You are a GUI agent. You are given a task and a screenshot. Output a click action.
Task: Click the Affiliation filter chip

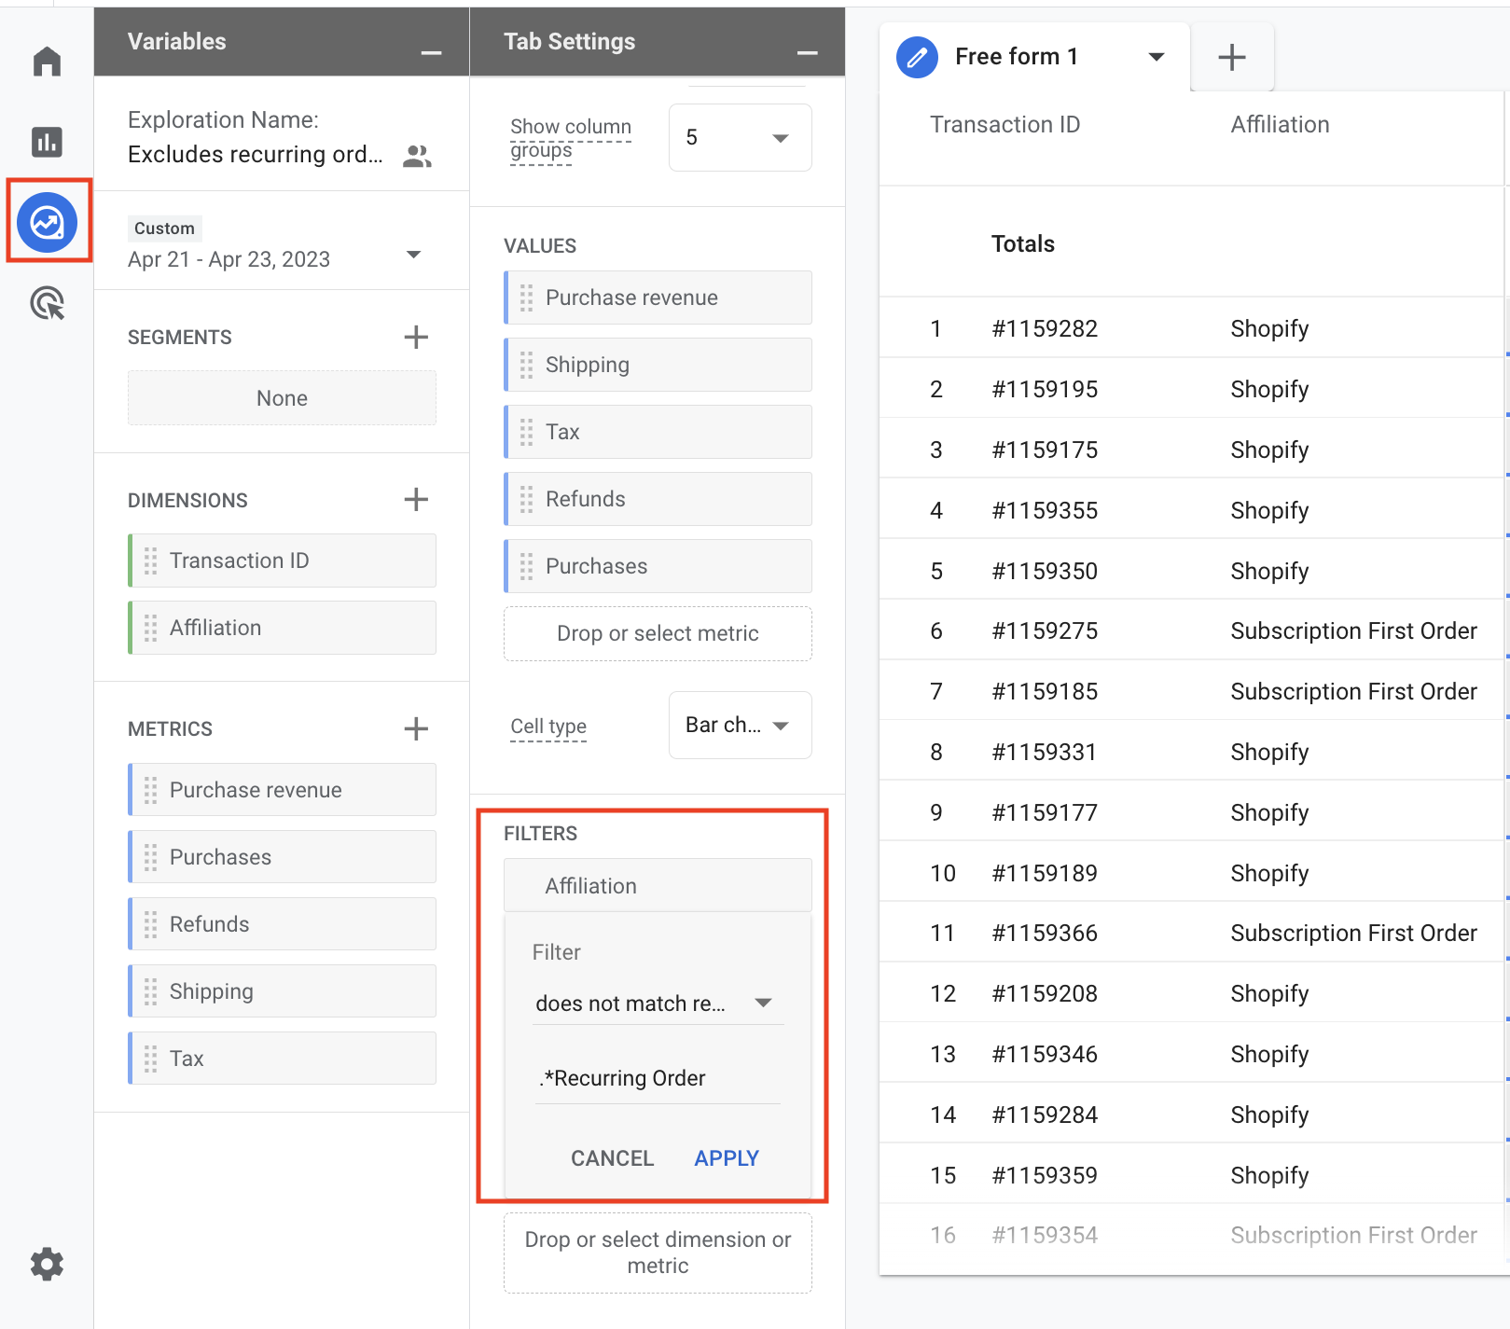click(658, 885)
